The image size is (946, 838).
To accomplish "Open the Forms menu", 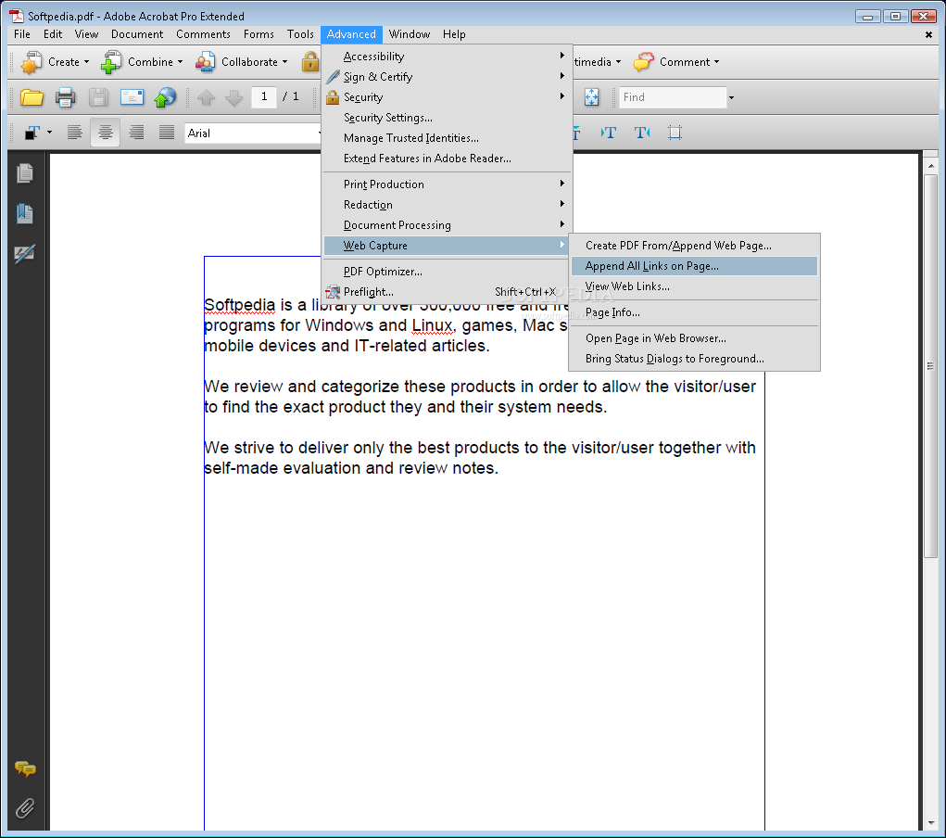I will point(259,34).
